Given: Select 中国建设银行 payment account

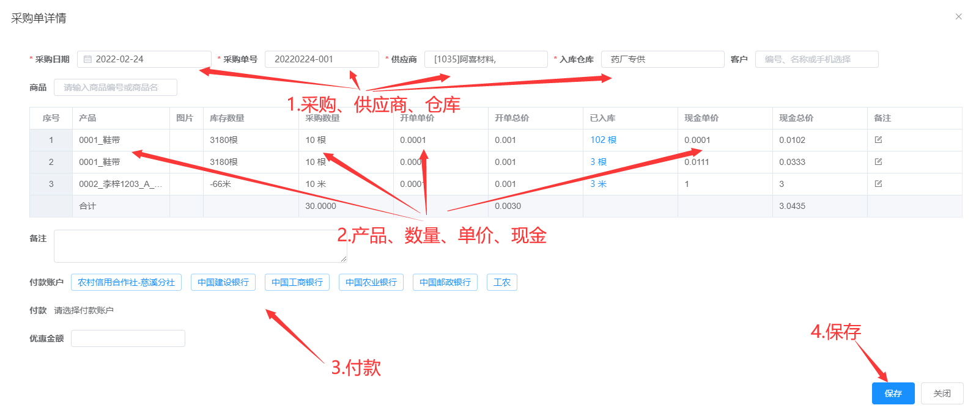Looking at the screenshot, I should (223, 282).
